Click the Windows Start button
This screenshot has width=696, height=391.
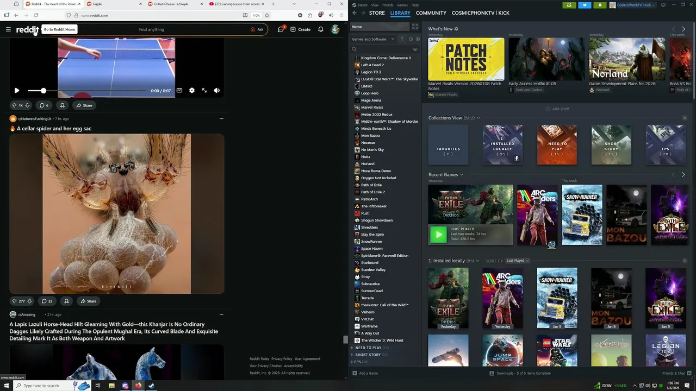pos(7,386)
